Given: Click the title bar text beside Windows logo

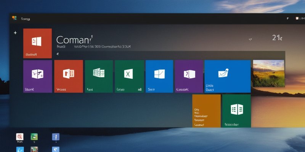Looking at the screenshot, I should tap(25, 19).
